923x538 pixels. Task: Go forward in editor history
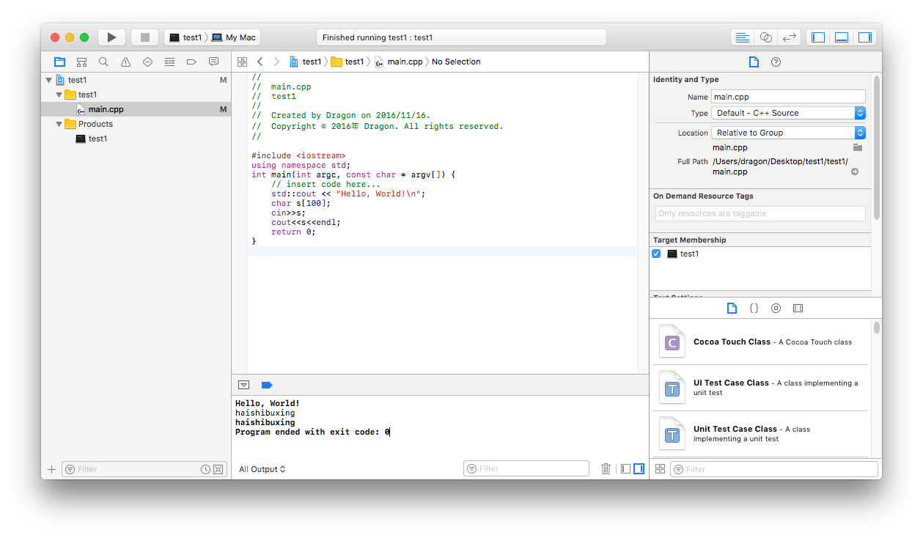point(276,62)
